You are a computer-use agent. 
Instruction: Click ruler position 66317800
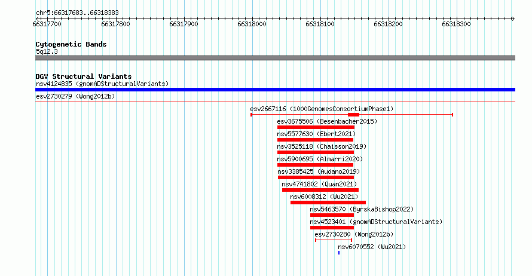tap(116, 24)
